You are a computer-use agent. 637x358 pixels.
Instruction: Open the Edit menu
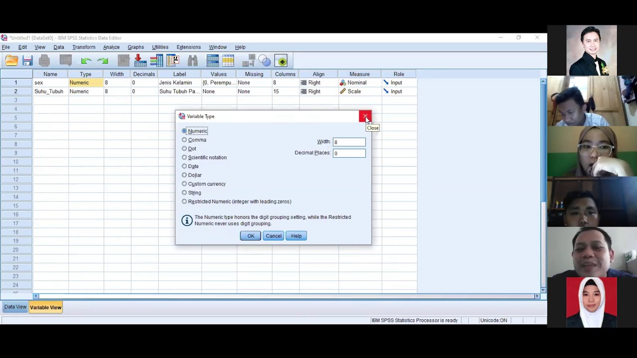pyautogui.click(x=22, y=47)
